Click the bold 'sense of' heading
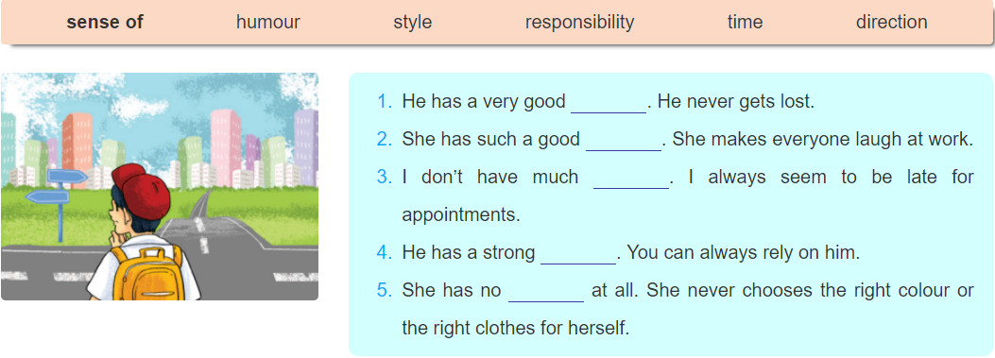This screenshot has height=358, width=995. (105, 23)
